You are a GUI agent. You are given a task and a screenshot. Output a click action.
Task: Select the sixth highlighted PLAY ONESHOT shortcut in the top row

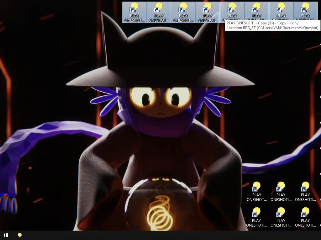(256, 12)
